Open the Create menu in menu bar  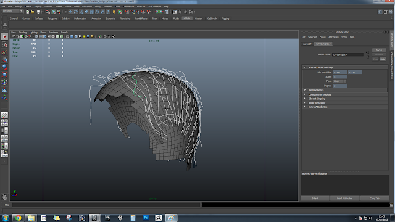[x=28, y=7]
